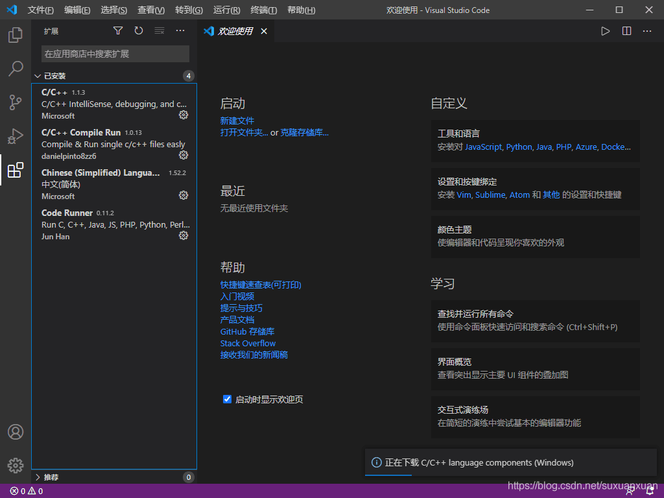Click the 克隆存储库 link
Image resolution: width=664 pixels, height=498 pixels.
(x=305, y=132)
